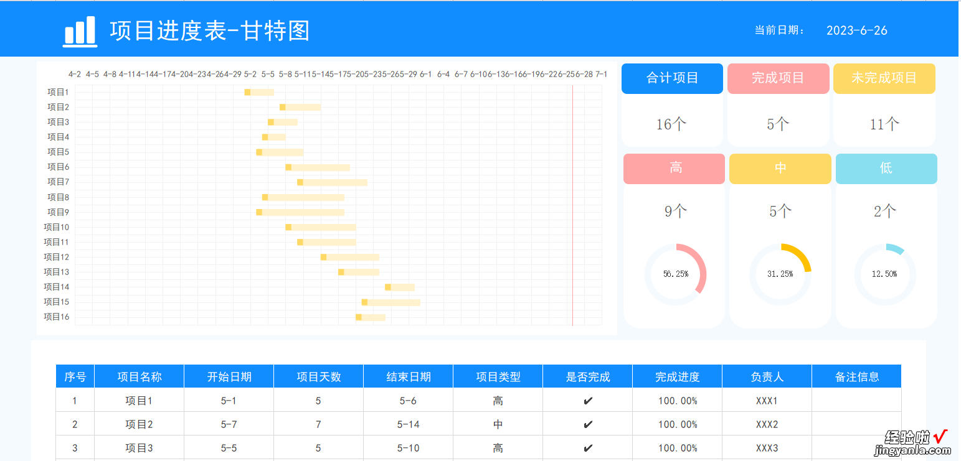Click the 项目16 Gantt bar
Viewport: 961px width, 461px height.
[371, 317]
